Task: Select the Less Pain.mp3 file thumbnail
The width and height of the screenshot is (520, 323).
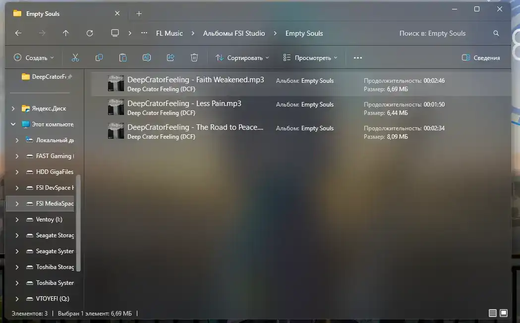Action: click(116, 107)
